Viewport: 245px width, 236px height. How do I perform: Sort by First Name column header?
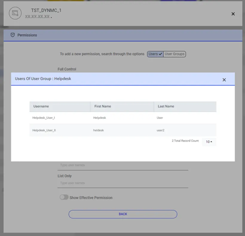coord(122,107)
